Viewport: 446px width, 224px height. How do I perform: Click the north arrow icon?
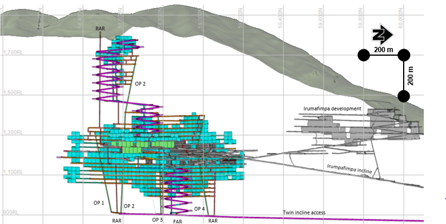click(x=383, y=35)
